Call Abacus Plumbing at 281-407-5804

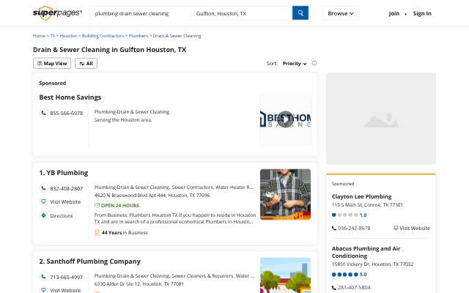(354, 288)
